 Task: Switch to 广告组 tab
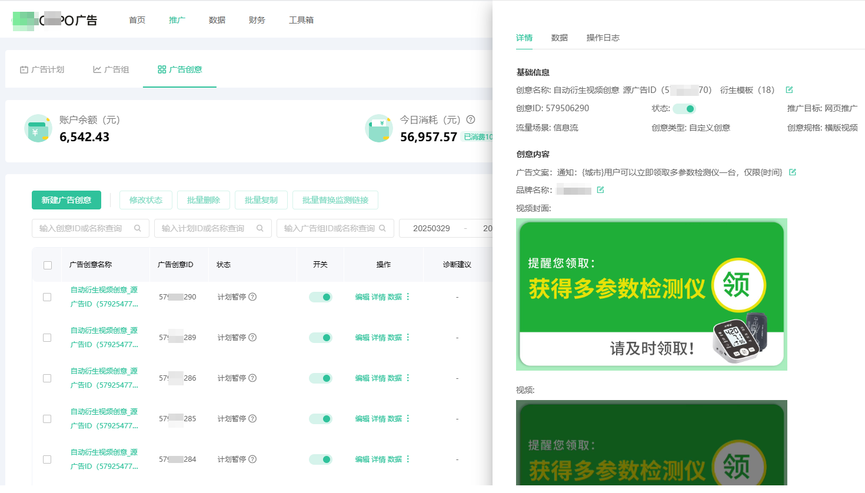point(111,69)
